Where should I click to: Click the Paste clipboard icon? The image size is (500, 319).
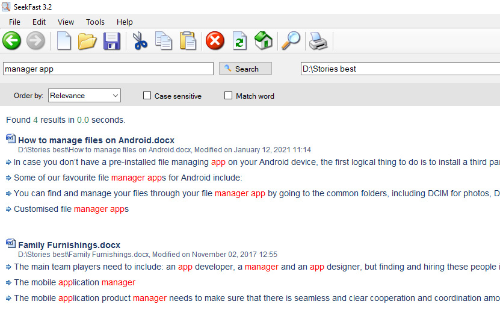[188, 41]
